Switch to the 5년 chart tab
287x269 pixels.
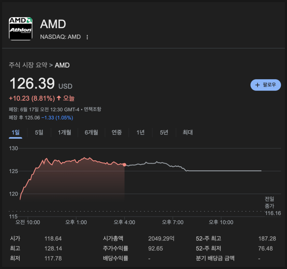point(164,132)
